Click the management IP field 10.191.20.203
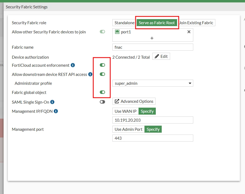 153,120
